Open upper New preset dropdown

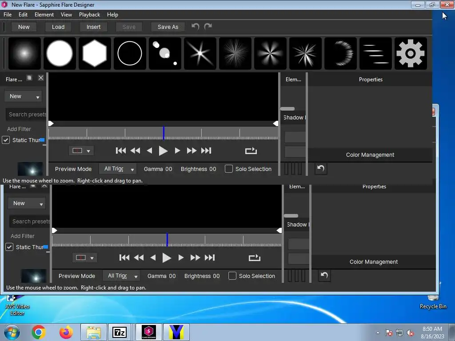[x=23, y=96]
